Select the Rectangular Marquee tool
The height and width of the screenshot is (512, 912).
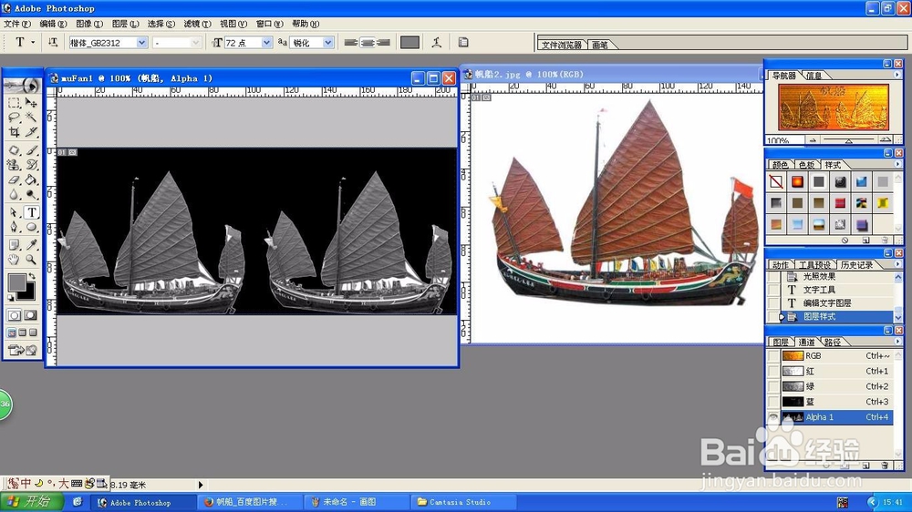click(14, 103)
